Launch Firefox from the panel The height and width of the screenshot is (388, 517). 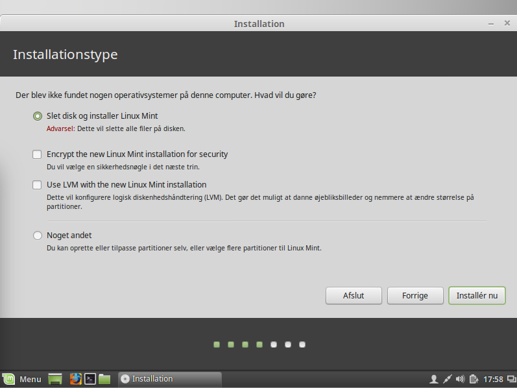pyautogui.click(x=75, y=379)
